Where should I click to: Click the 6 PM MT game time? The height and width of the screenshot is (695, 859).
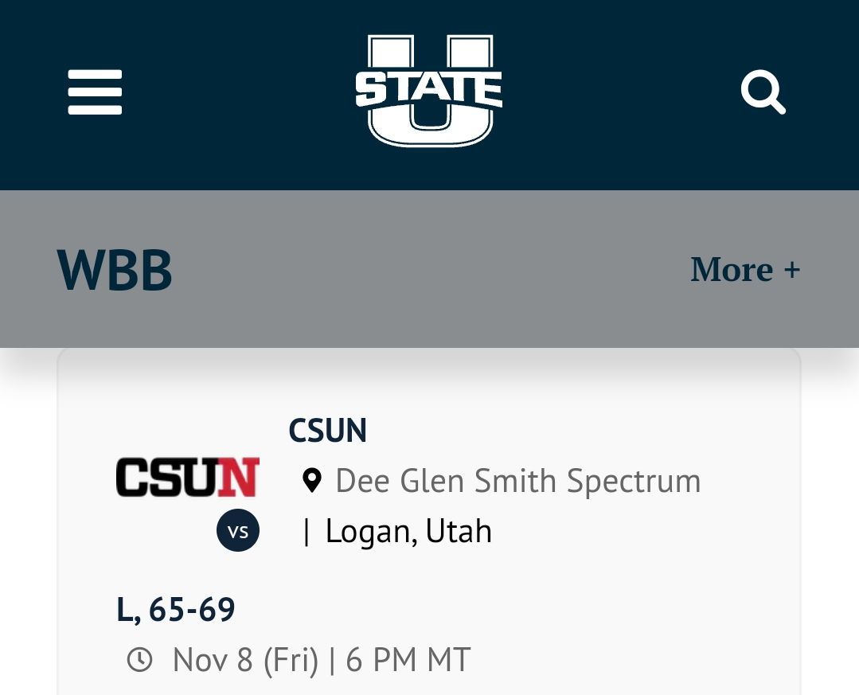click(x=408, y=659)
